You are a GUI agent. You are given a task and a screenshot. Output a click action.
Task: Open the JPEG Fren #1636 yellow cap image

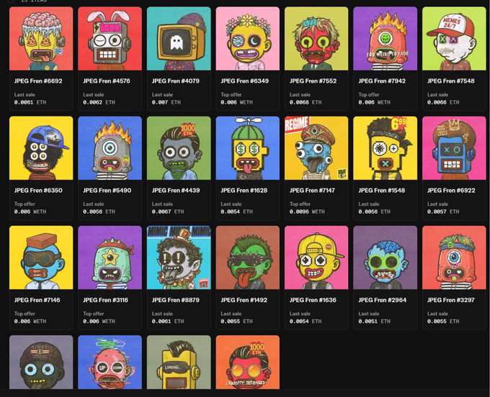(x=316, y=257)
